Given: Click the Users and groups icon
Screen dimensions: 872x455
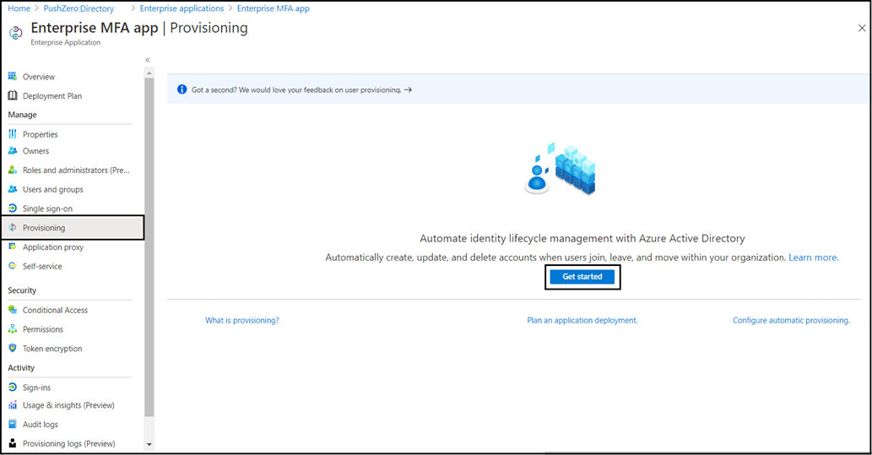Looking at the screenshot, I should click(x=12, y=189).
